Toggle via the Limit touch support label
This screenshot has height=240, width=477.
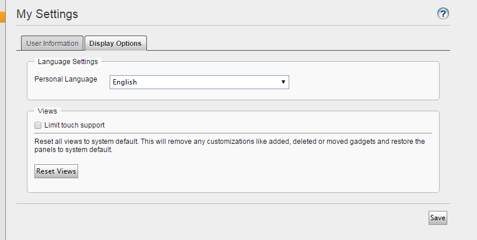[75, 125]
